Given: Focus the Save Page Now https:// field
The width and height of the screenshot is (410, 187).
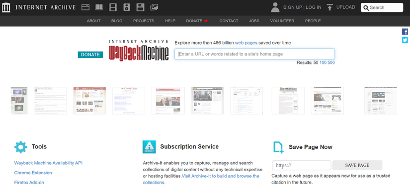Looking at the screenshot, I should [302, 165].
